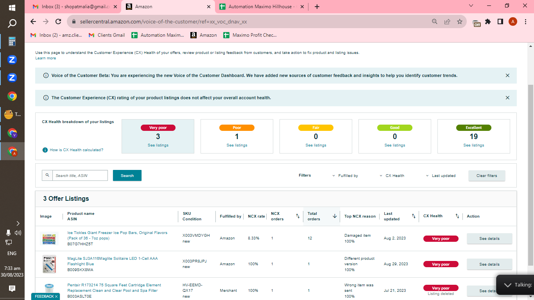The height and width of the screenshot is (300, 534).
Task: Open the Chrome profile avatar A
Action: point(513,22)
